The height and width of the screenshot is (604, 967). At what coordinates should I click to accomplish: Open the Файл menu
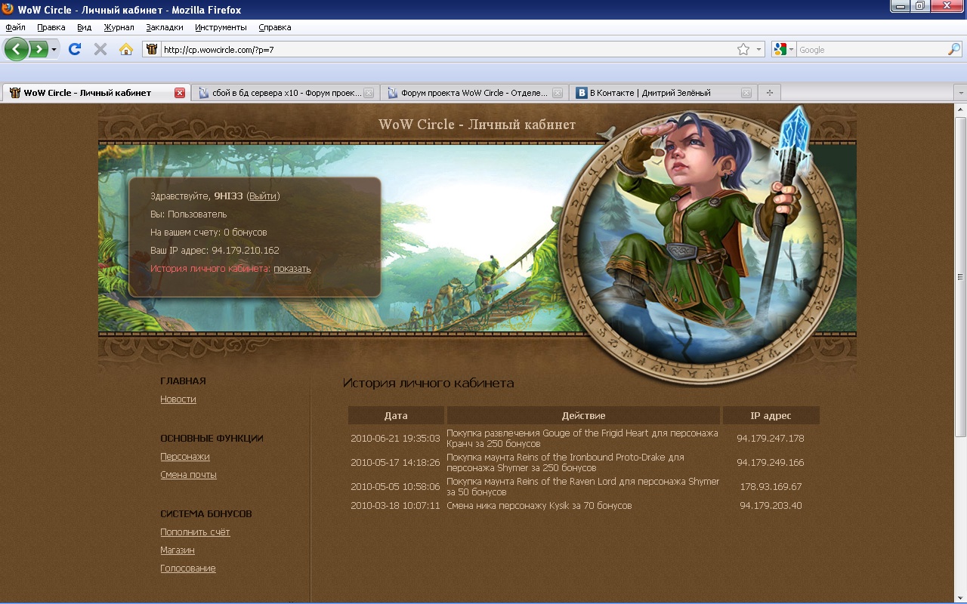pos(15,27)
